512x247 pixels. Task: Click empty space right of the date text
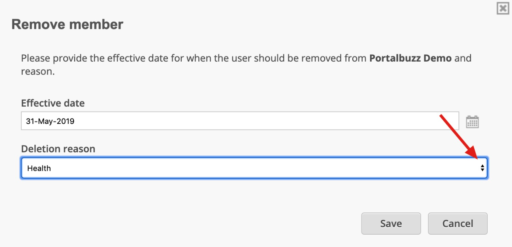coord(266,121)
